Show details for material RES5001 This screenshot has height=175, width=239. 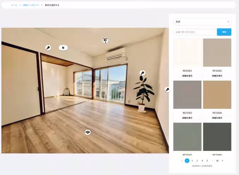coord(188,76)
